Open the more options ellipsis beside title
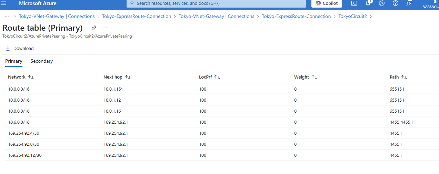The height and width of the screenshot is (174, 439). [x=105, y=28]
